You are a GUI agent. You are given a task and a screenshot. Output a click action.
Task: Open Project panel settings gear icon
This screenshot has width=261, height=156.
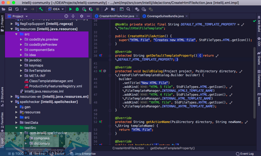pos(81,16)
